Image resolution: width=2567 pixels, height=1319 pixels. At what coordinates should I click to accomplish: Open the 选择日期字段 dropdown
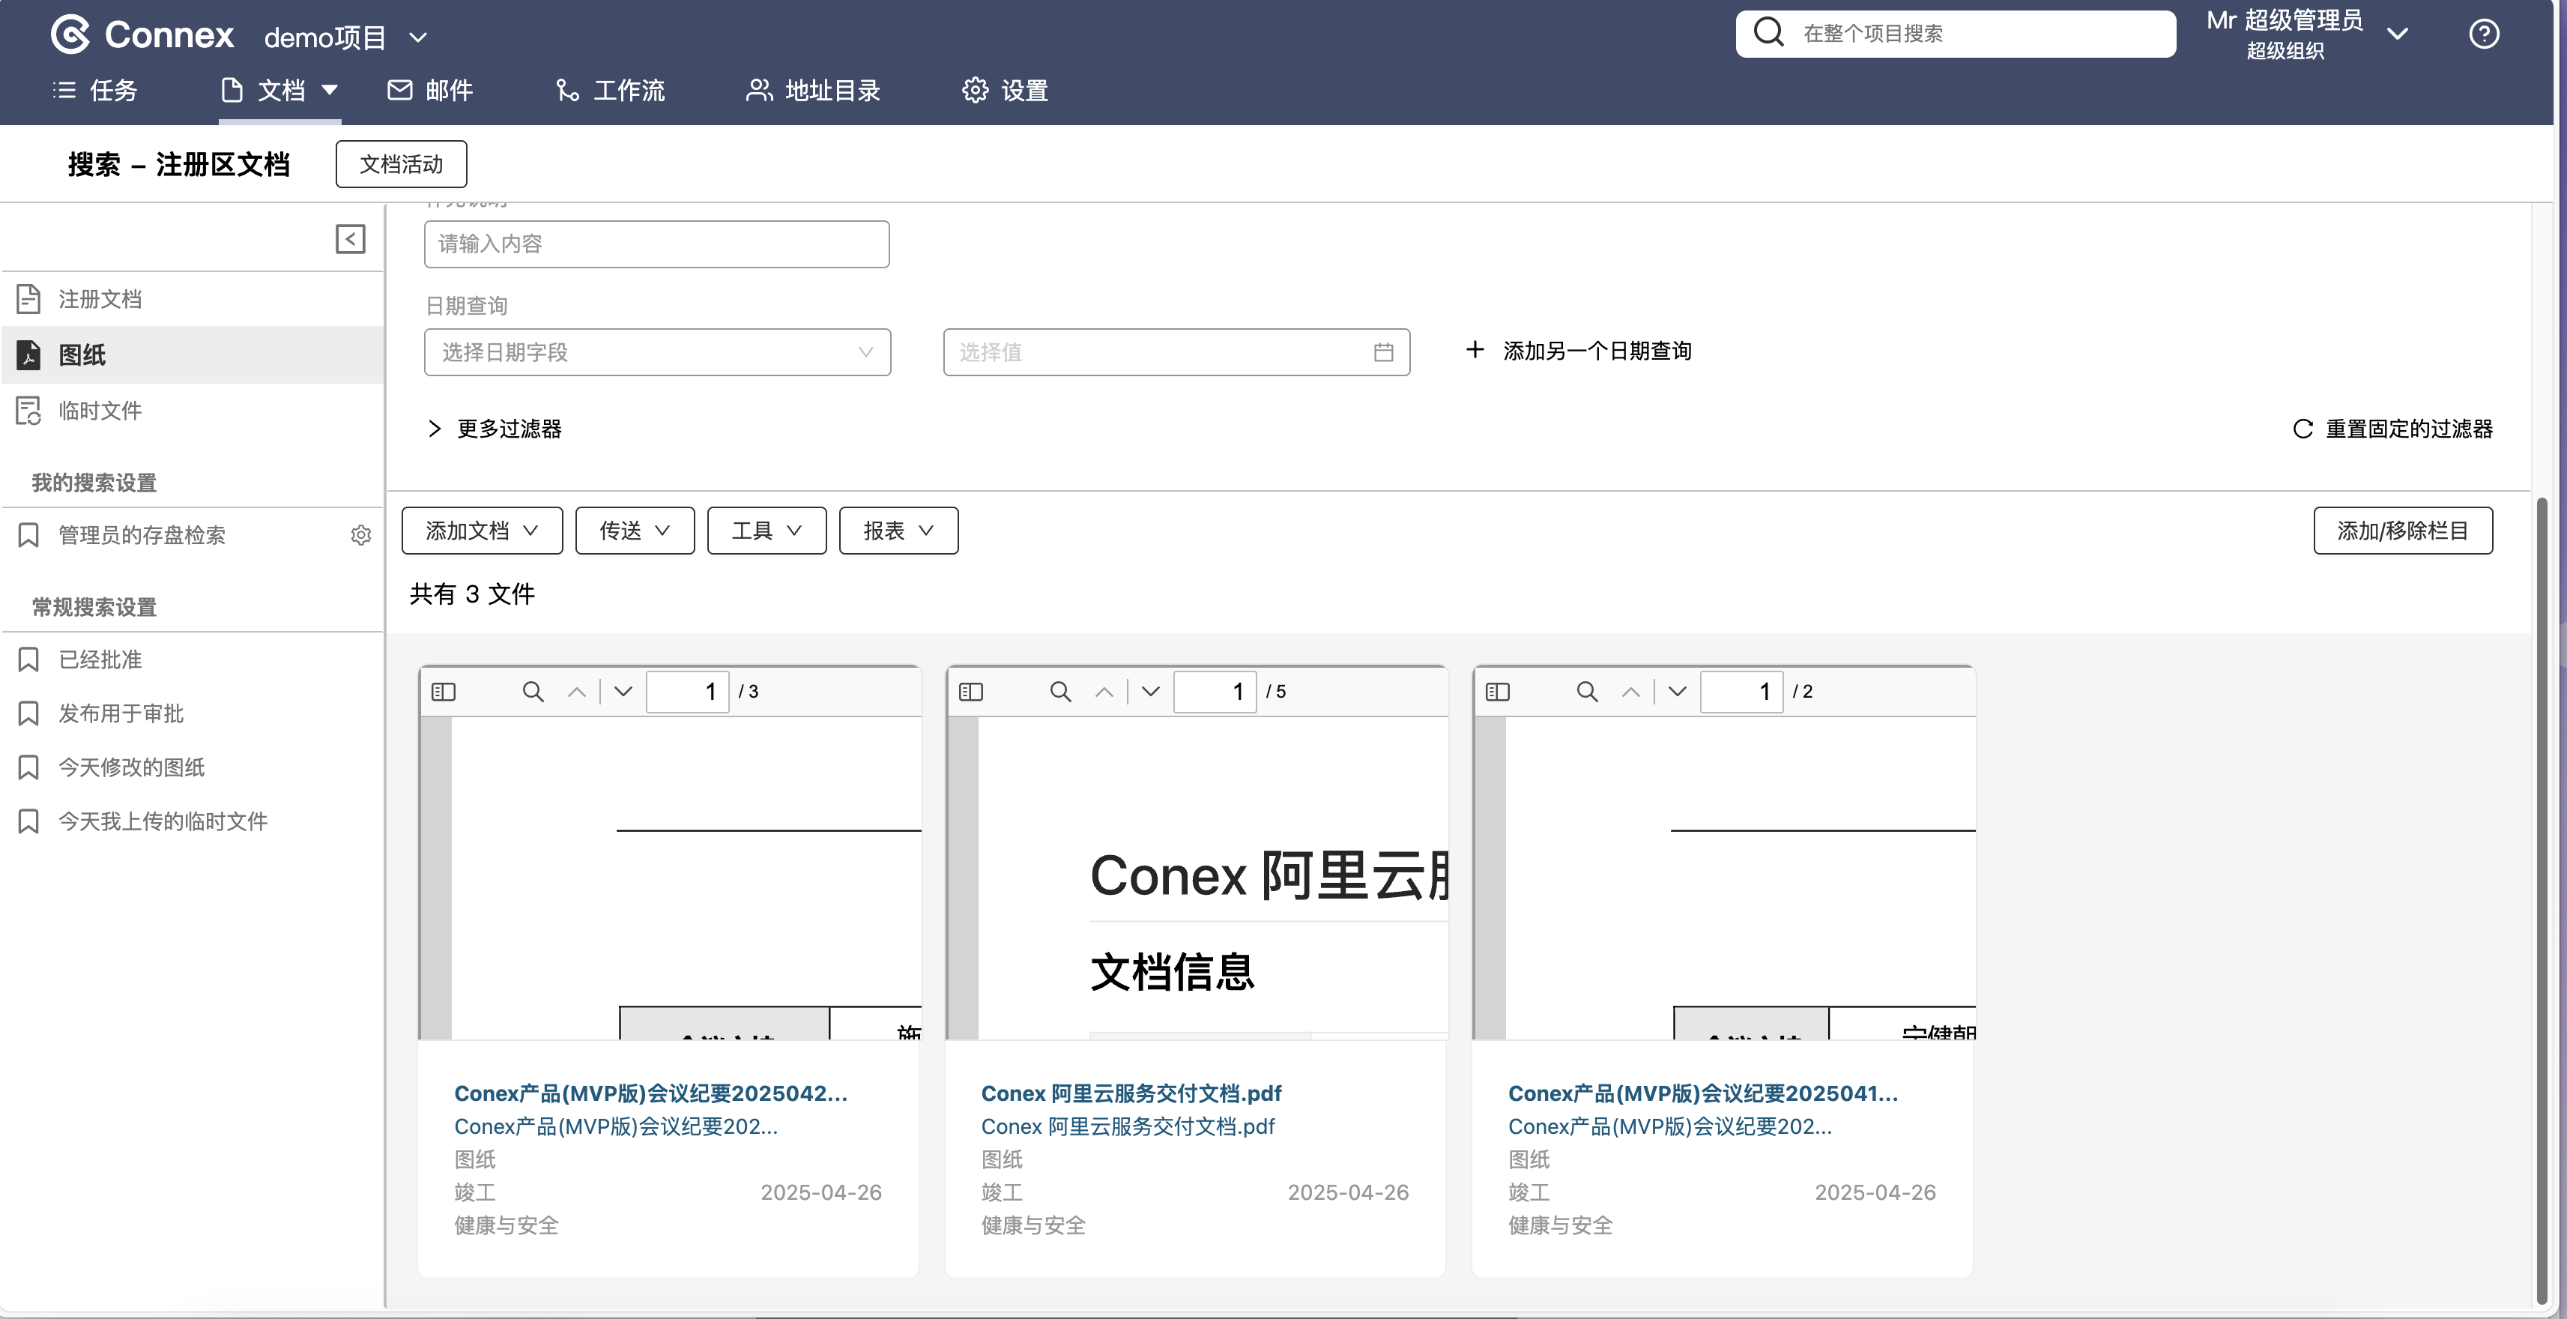(656, 352)
